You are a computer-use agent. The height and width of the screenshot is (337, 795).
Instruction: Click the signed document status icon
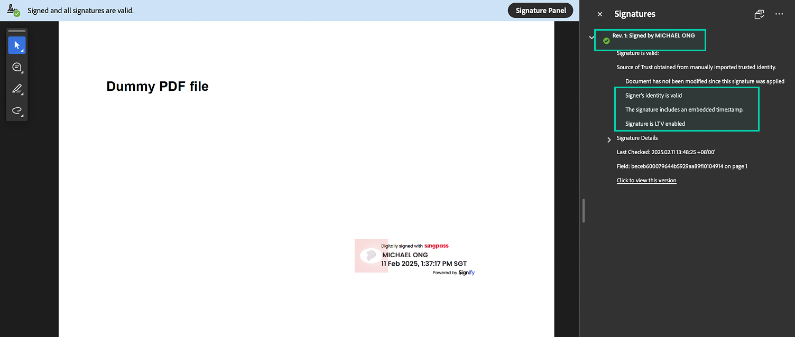(13, 10)
